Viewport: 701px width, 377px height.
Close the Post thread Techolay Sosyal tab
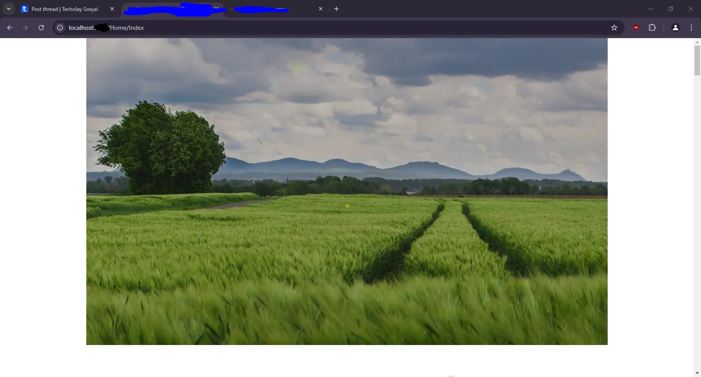(x=112, y=9)
